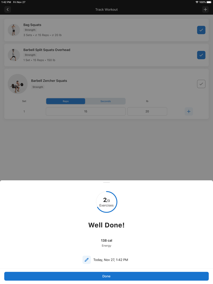
Task: Tap the Today, Nov 27 date text
Action: (110, 260)
